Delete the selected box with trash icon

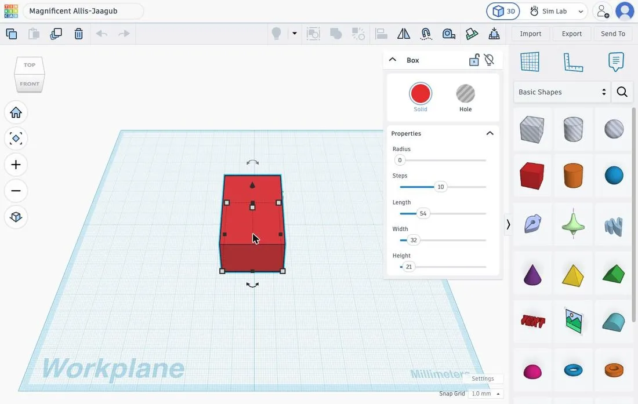pyautogui.click(x=78, y=34)
